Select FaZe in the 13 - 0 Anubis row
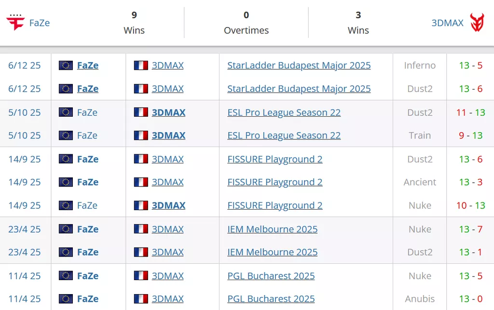 [88, 299]
